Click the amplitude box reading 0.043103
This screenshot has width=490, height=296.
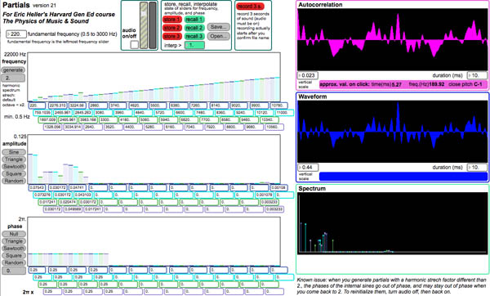pyautogui.click(x=82, y=195)
